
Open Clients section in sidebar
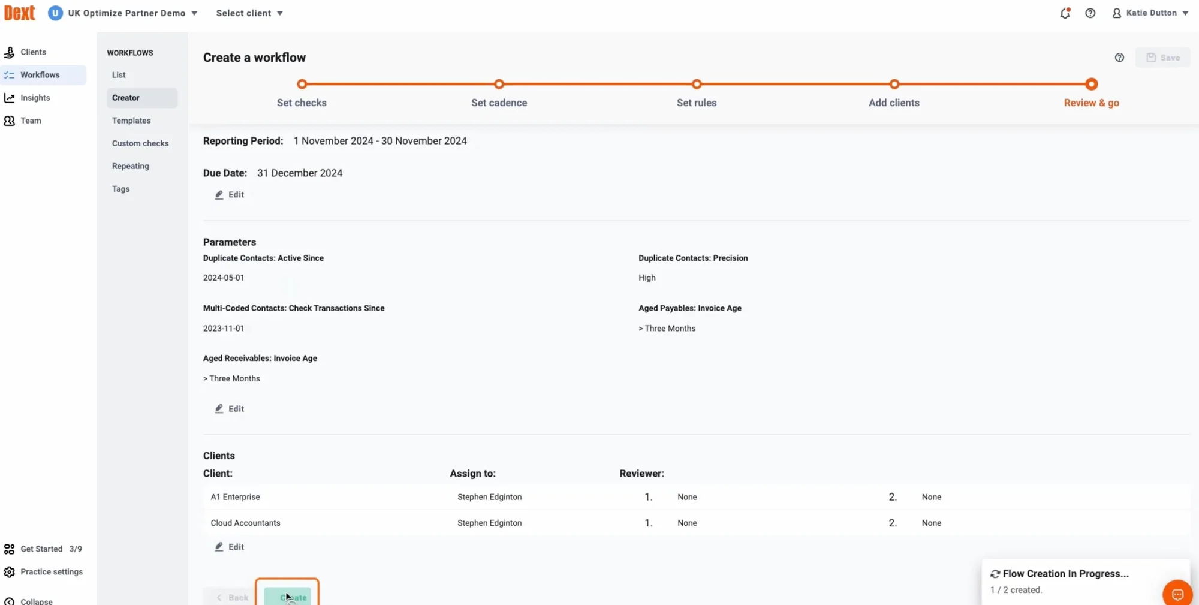(x=33, y=52)
